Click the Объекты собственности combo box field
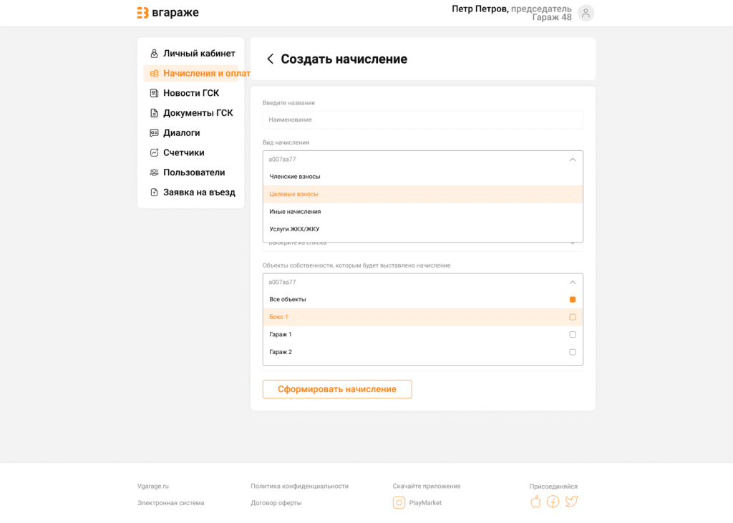 (x=422, y=283)
